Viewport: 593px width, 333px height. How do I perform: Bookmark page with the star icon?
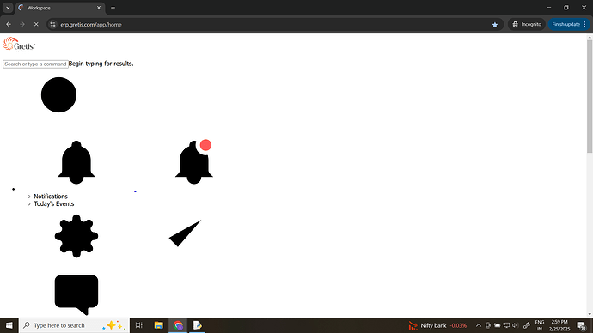point(495,25)
